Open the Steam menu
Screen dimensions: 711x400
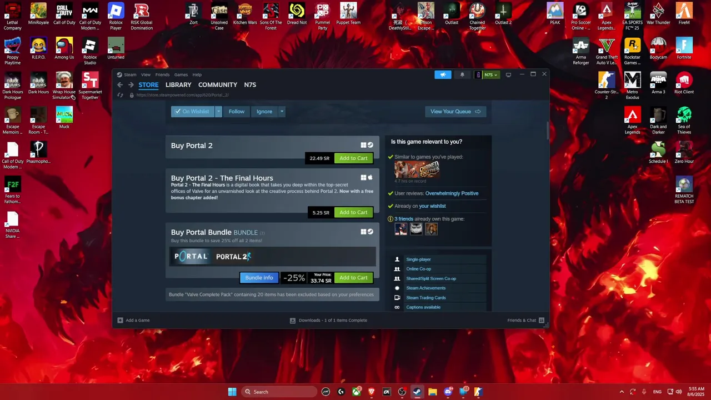130,74
